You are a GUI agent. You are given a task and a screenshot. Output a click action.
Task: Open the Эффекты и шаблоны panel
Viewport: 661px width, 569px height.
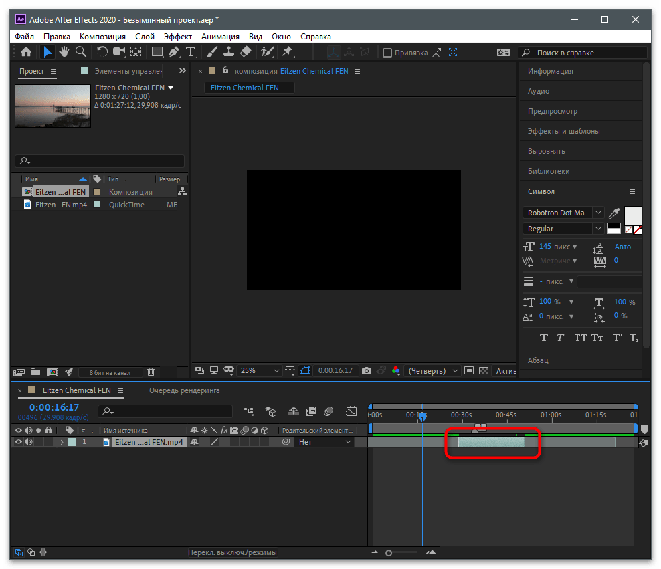pos(563,131)
